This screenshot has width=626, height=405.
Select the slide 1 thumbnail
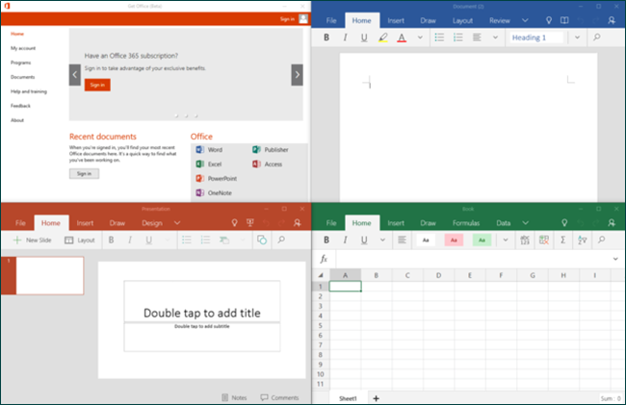pyautogui.click(x=50, y=275)
